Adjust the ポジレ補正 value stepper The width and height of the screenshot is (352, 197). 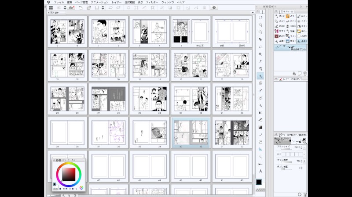301,168
